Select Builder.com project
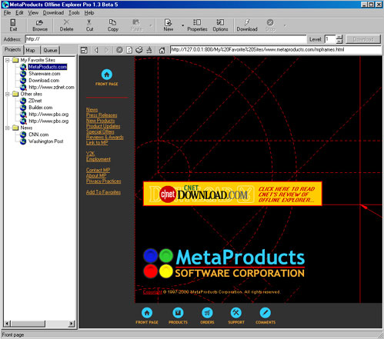This screenshot has height=339, width=384. click(41, 108)
